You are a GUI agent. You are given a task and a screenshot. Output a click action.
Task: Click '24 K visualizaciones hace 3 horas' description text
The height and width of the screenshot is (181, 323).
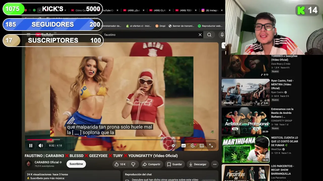click(x=47, y=174)
